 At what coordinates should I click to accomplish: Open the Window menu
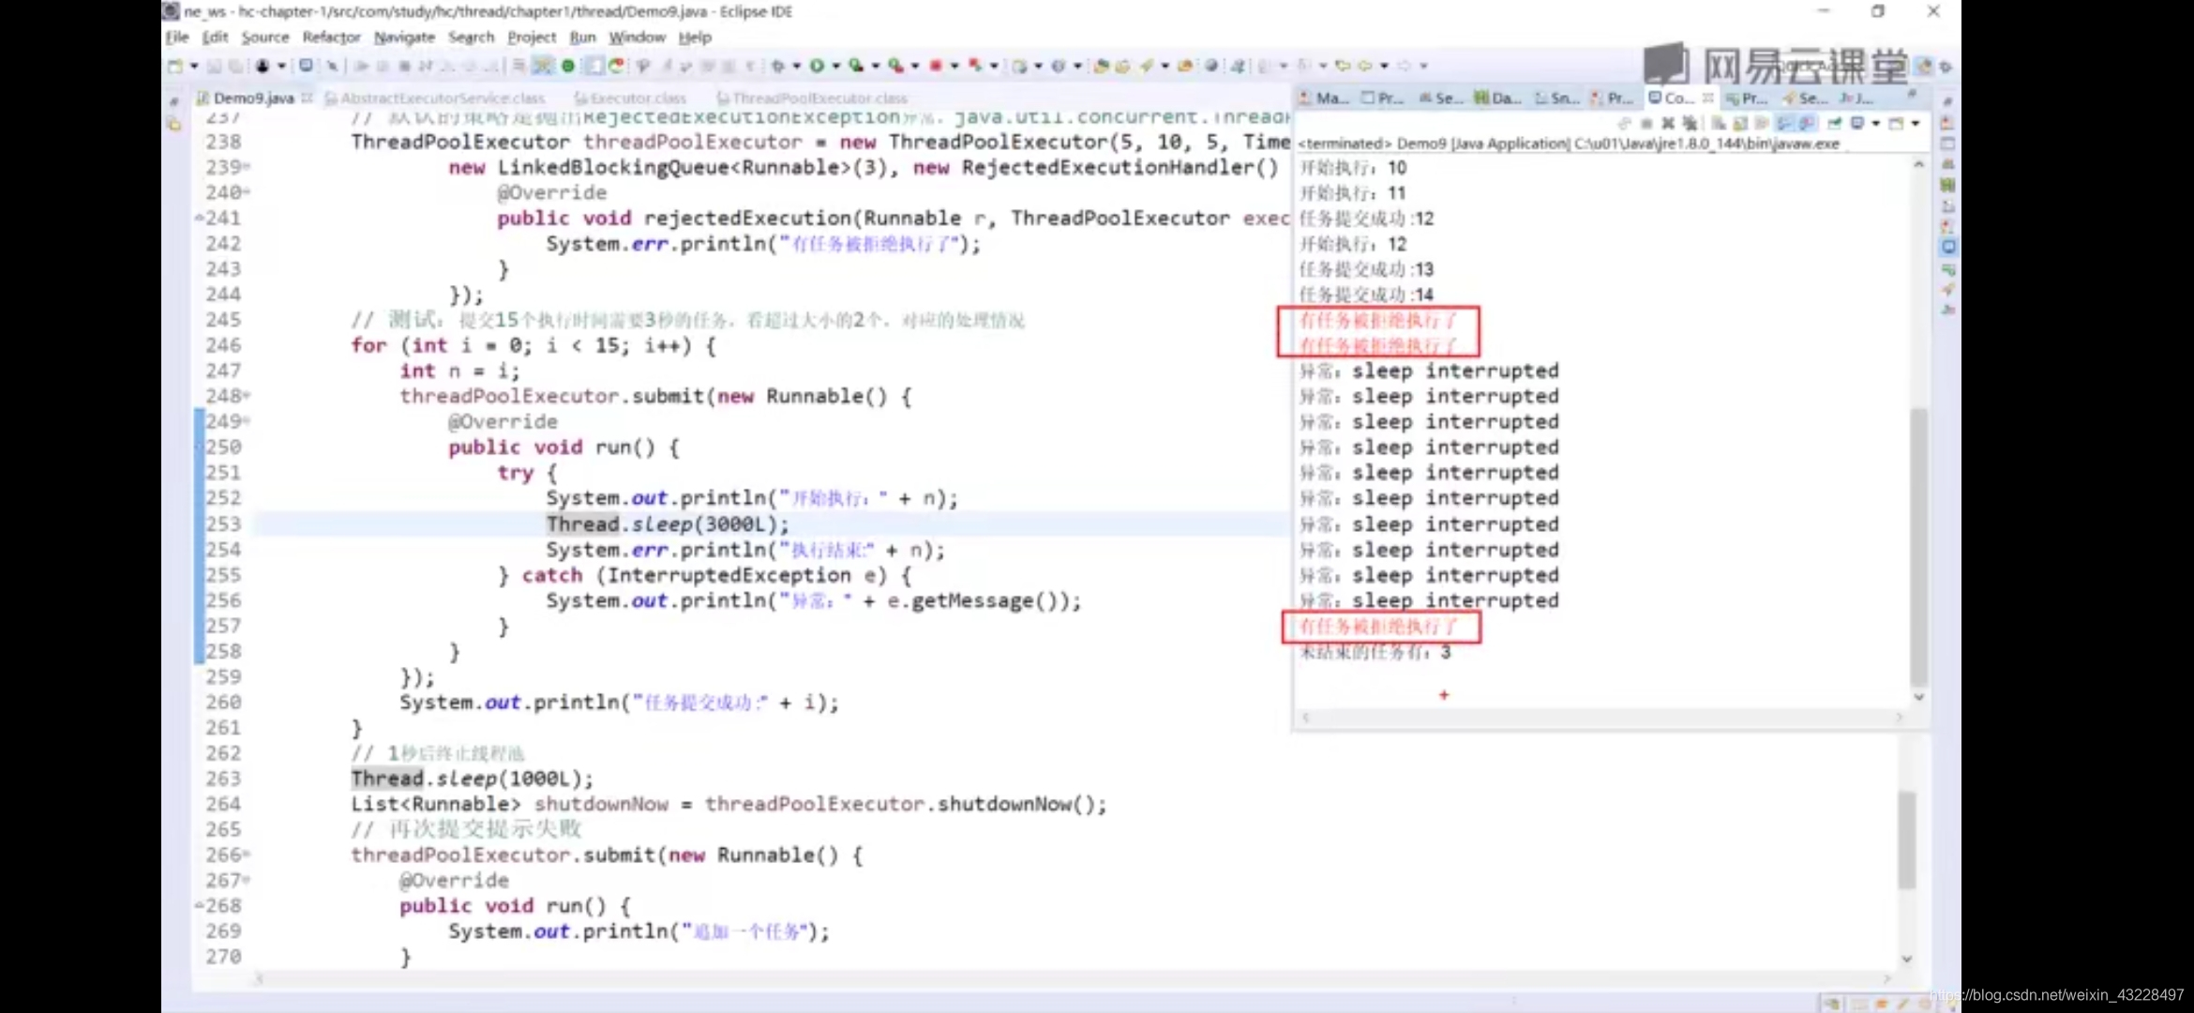tap(637, 38)
